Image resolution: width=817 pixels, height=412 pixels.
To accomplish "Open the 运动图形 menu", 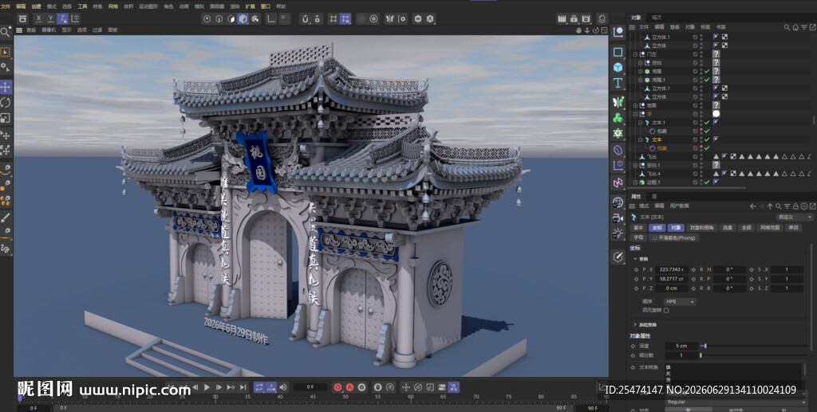I will tap(148, 6).
